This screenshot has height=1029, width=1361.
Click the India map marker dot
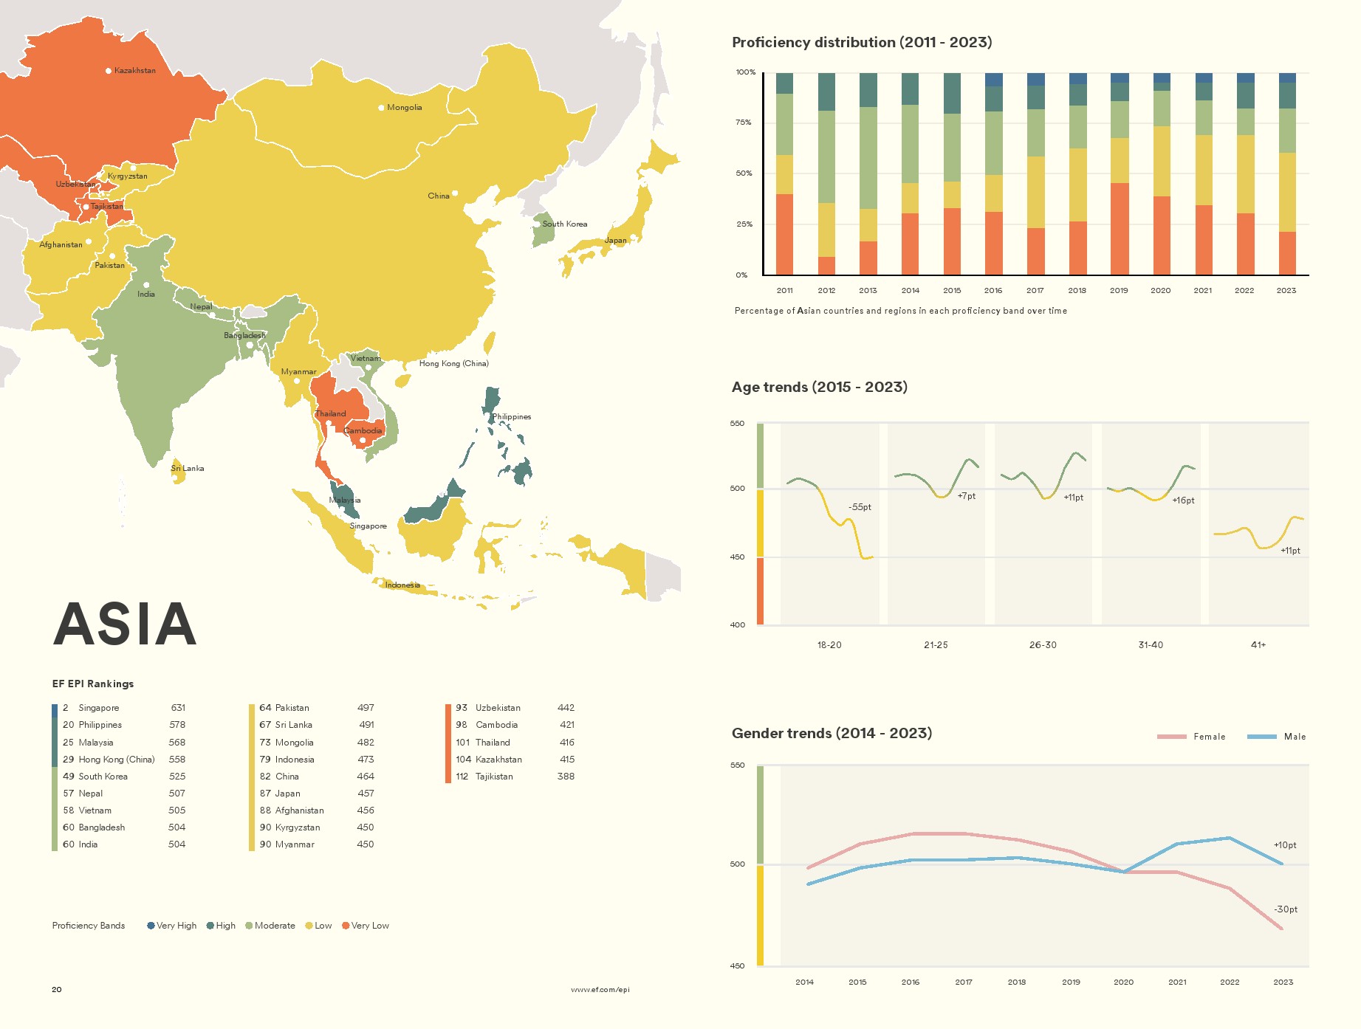pyautogui.click(x=146, y=285)
